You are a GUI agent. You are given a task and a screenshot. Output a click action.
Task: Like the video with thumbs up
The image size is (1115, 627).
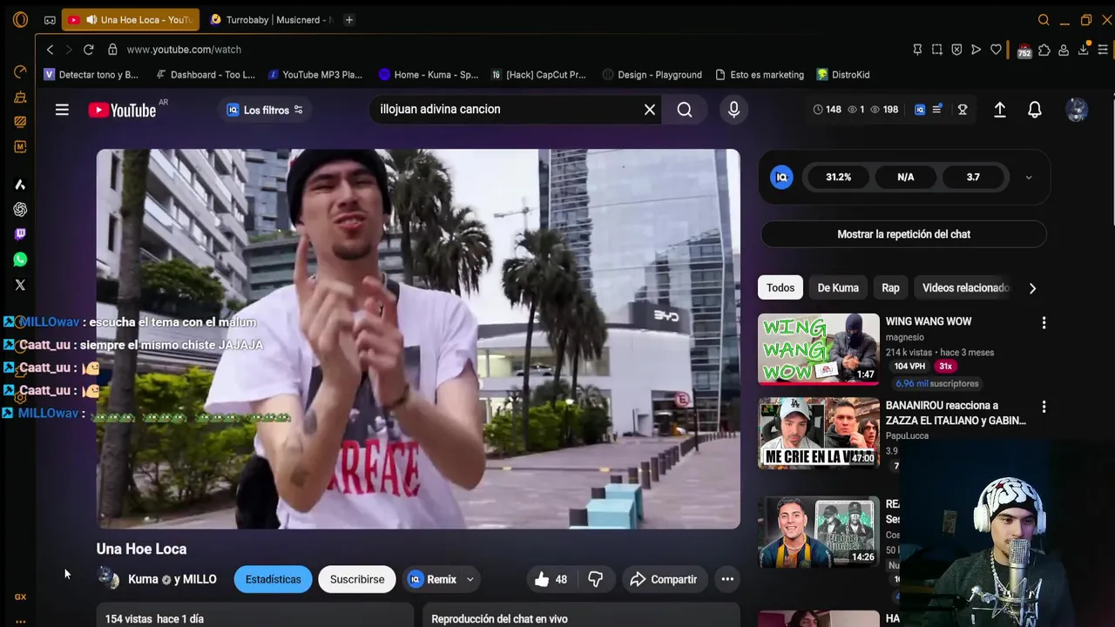point(542,579)
